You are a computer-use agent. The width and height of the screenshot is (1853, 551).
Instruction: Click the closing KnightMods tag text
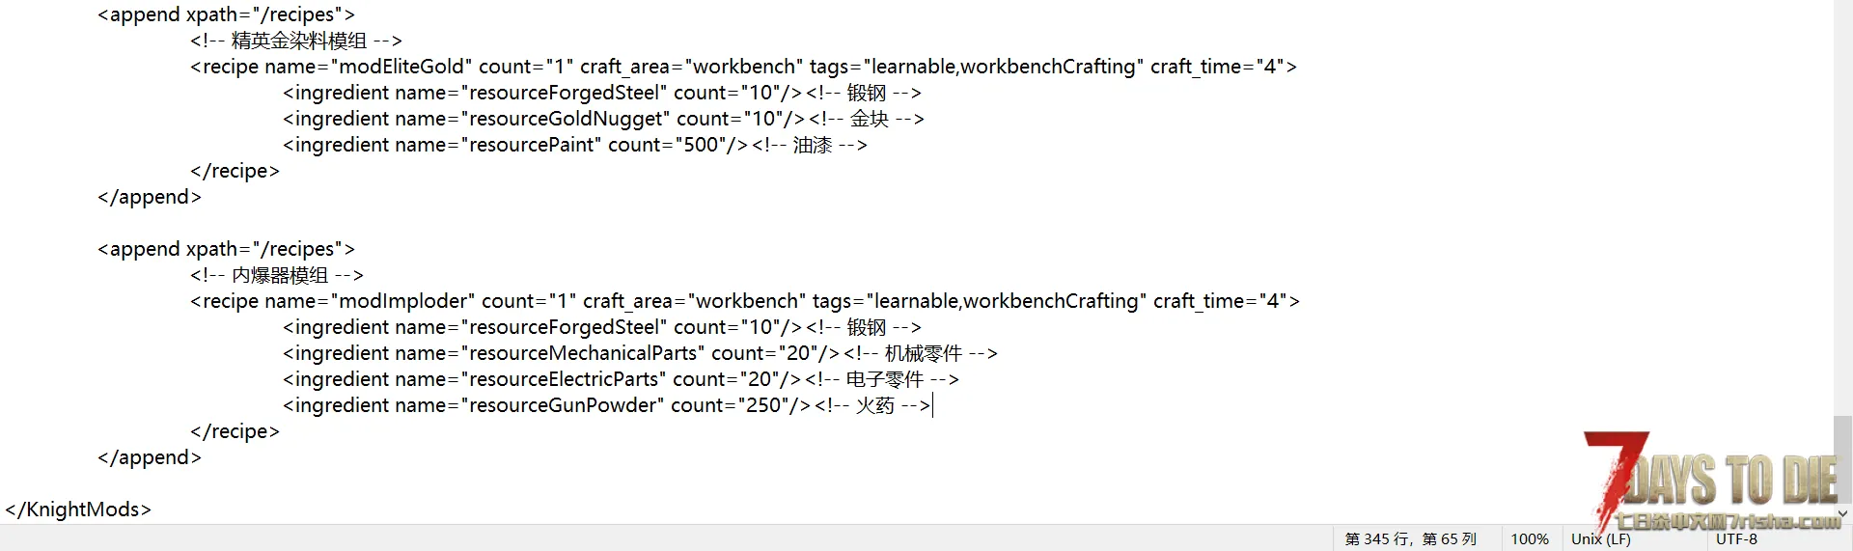pos(78,510)
